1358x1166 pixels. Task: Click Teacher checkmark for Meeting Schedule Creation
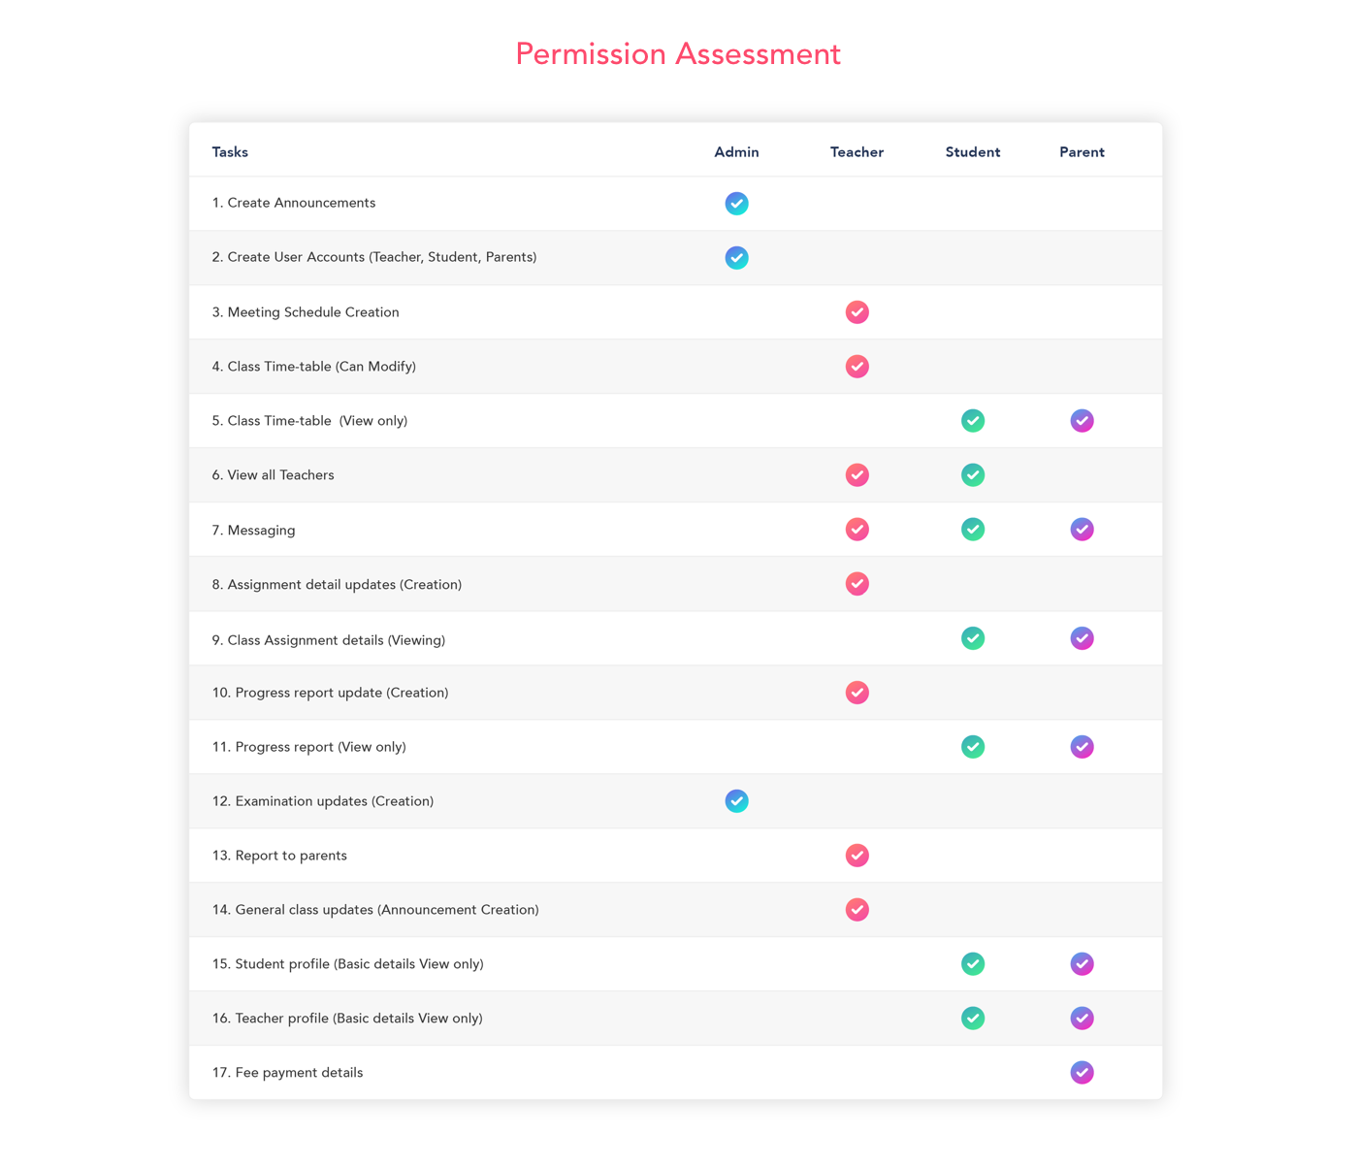point(857,312)
